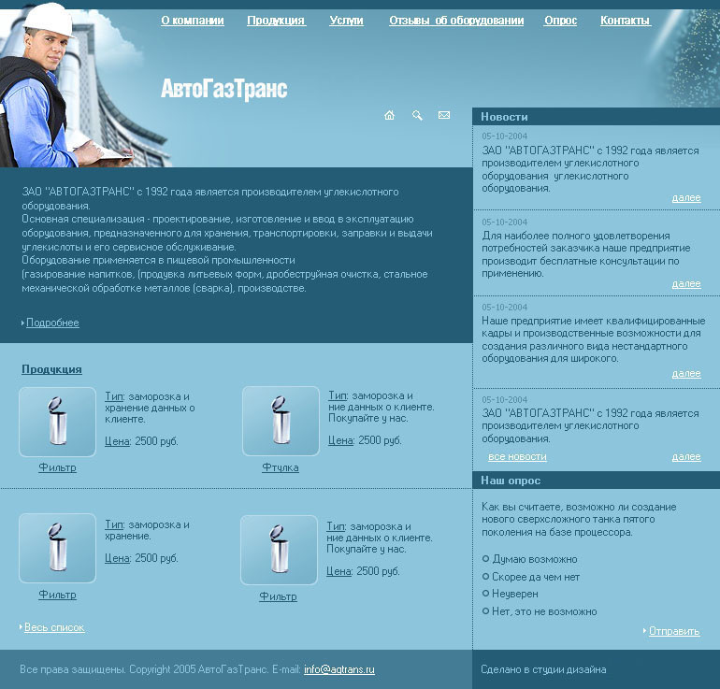Viewport: 720px width, 689px height.
Task: Go to the Контакты page
Action: pyautogui.click(x=626, y=21)
